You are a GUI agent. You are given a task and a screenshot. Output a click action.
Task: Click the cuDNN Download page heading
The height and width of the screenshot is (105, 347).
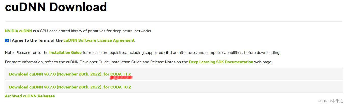[x=56, y=7]
